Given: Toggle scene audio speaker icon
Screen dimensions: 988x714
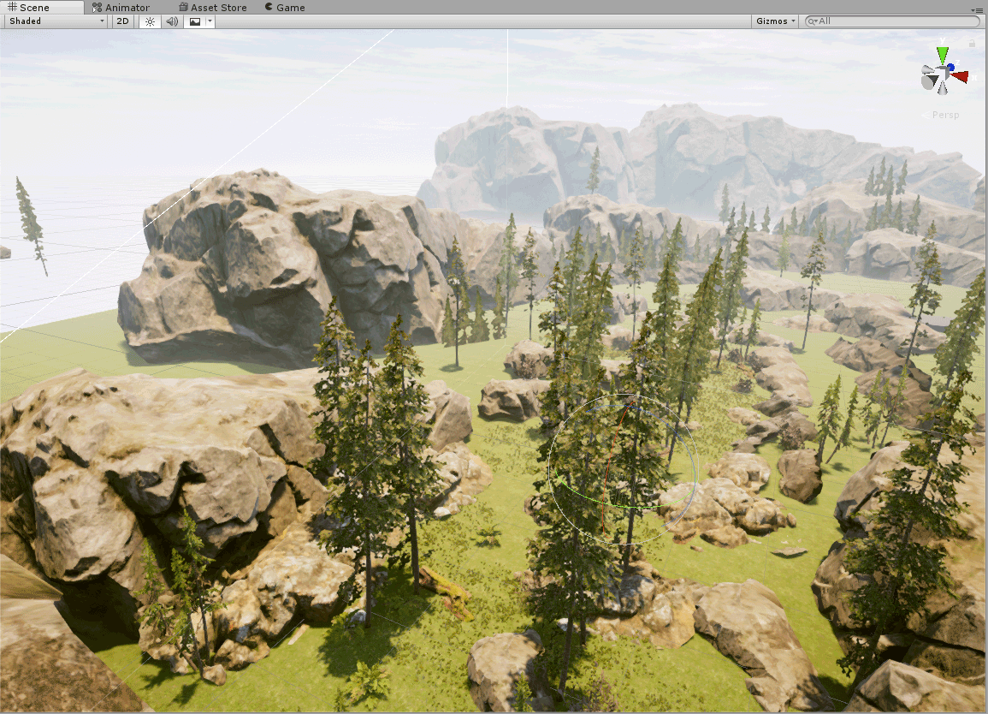Looking at the screenshot, I should click(171, 21).
